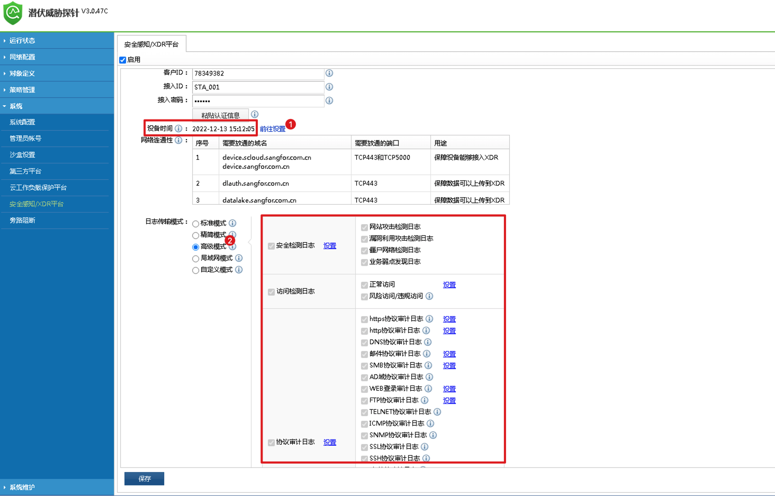Click the green shield logo icon
Image resolution: width=775 pixels, height=496 pixels.
tap(13, 13)
